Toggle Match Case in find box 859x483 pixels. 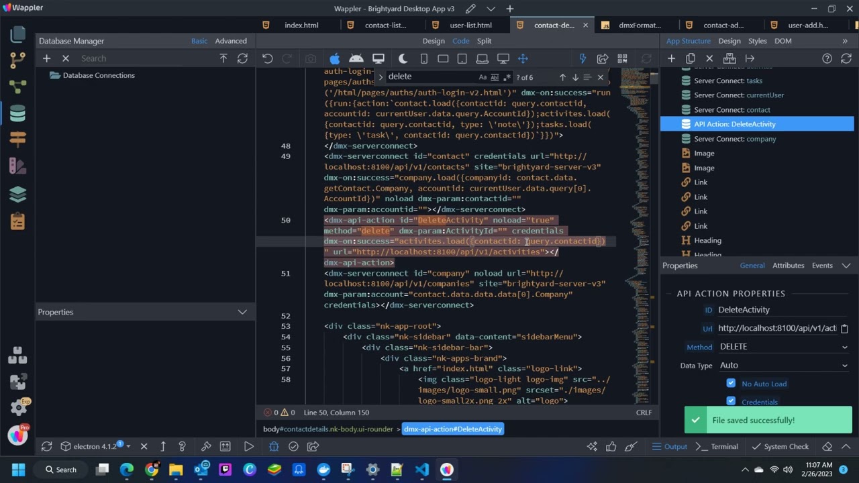tap(483, 77)
